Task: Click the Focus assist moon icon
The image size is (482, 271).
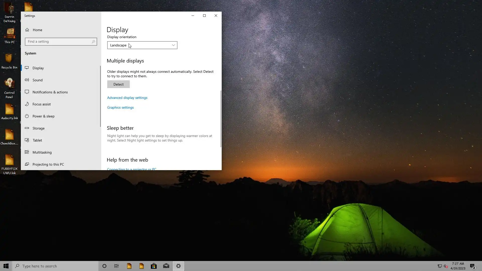Action: (x=27, y=104)
